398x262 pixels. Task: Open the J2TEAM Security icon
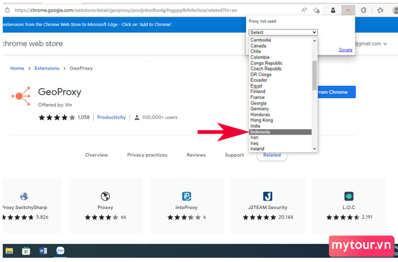[268, 196]
